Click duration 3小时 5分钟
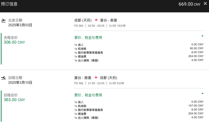Image resolution: width=209 pixels, height=125 pixels. (116, 83)
